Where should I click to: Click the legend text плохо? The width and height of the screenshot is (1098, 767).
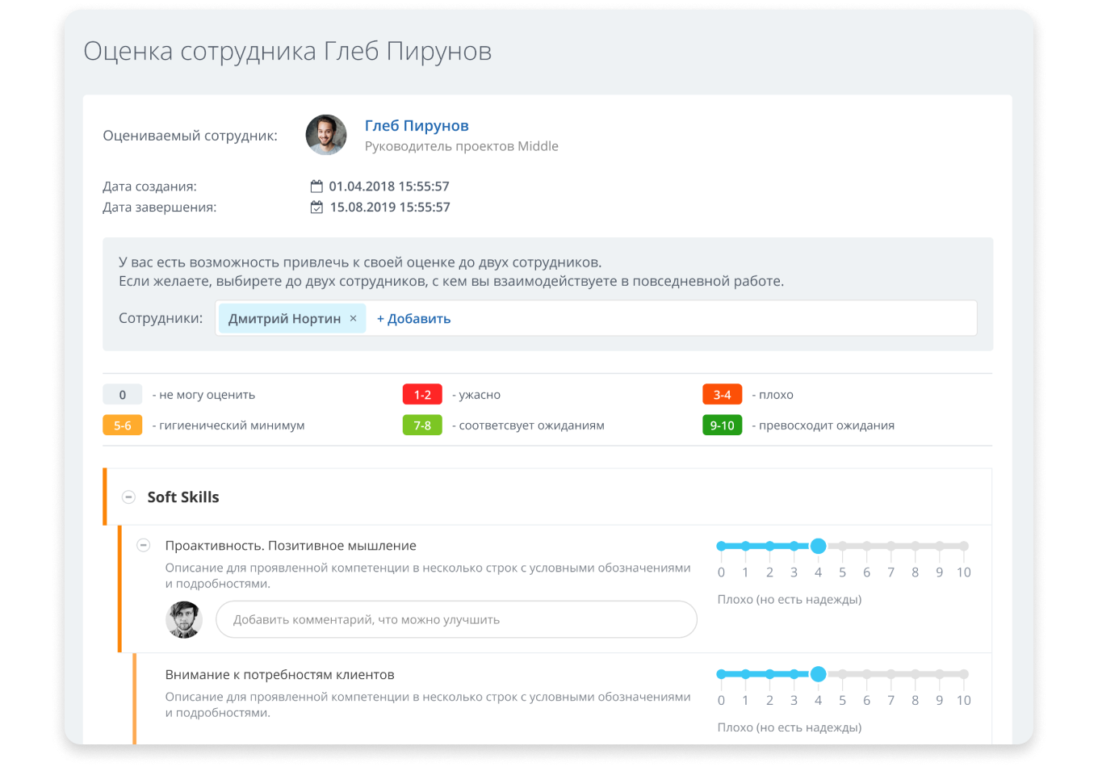click(776, 395)
